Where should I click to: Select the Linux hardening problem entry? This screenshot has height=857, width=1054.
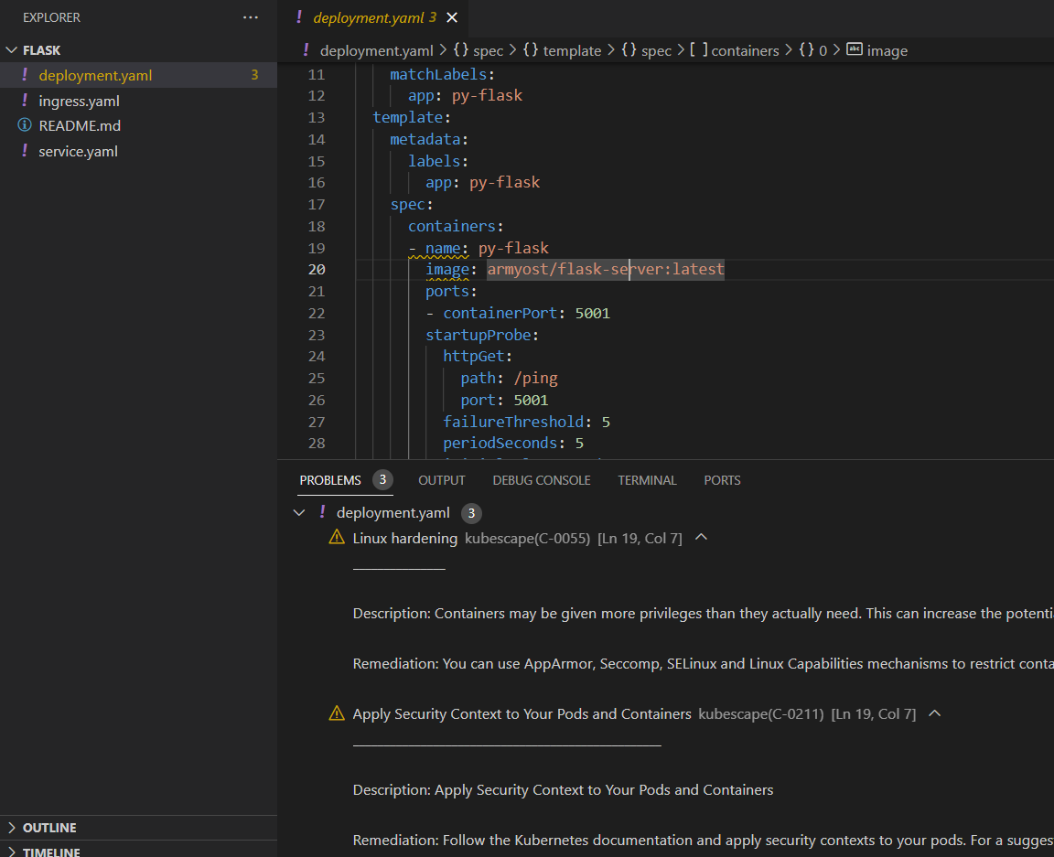pos(404,539)
